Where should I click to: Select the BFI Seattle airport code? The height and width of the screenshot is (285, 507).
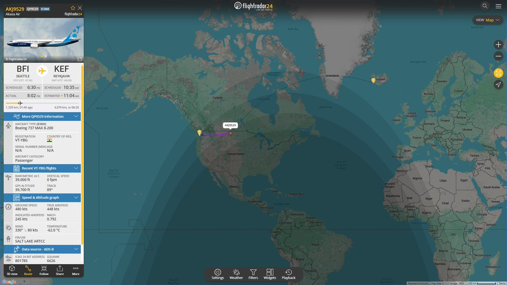pyautogui.click(x=23, y=69)
